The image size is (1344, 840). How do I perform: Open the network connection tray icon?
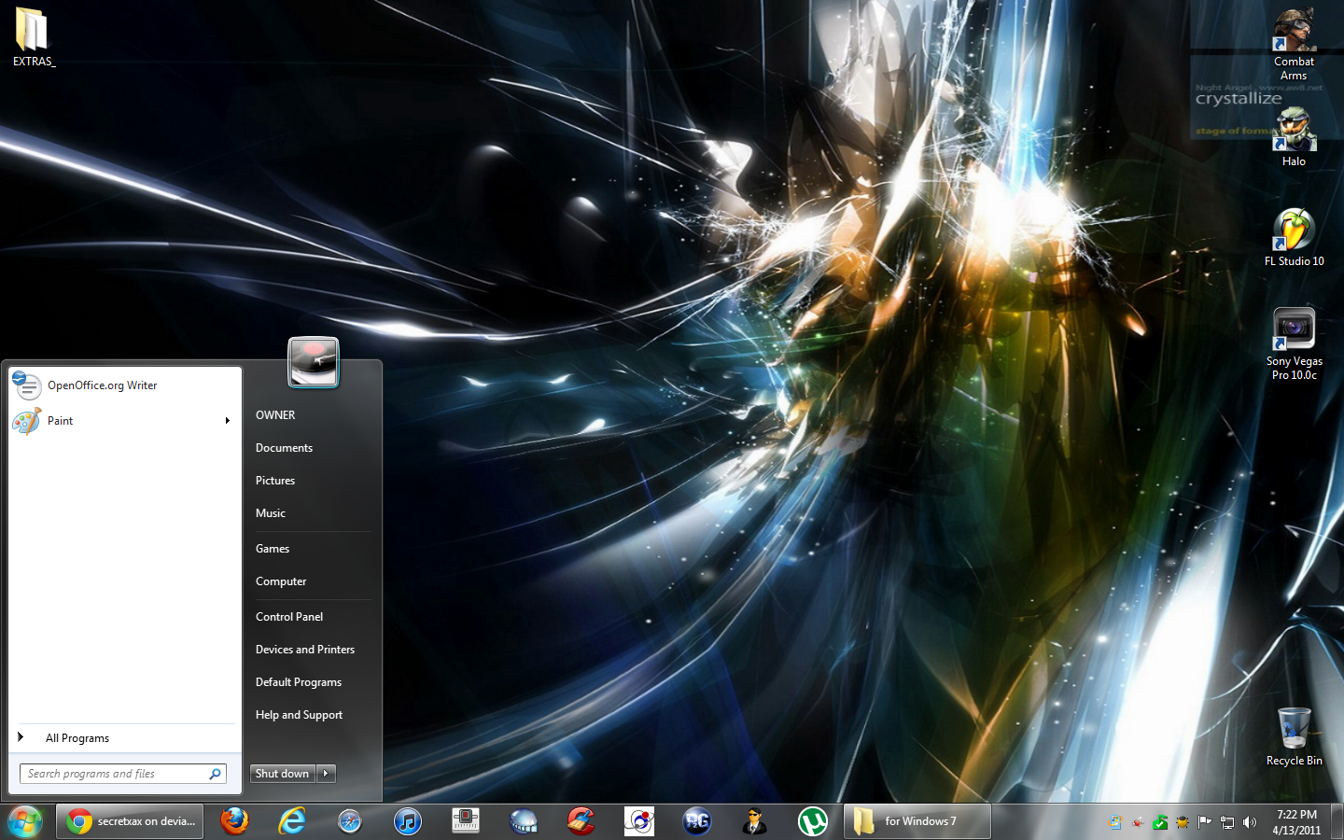tap(1227, 822)
